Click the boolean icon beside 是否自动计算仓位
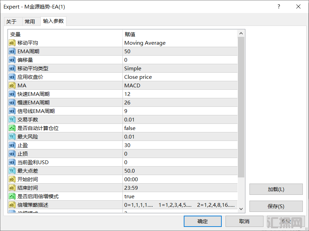Screen dimensions: 309x231 [12, 128]
